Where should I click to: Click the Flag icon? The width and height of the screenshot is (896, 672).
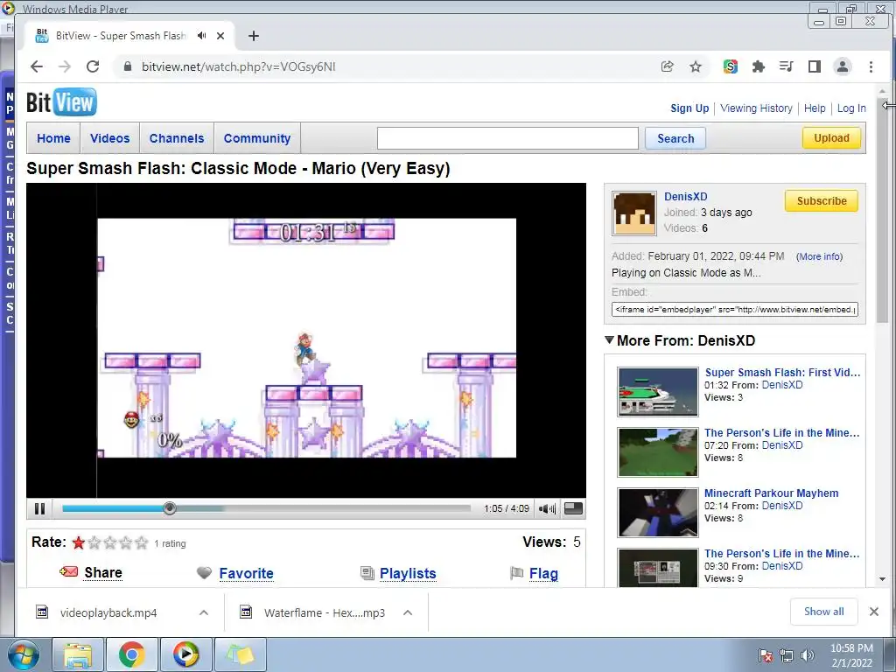[x=516, y=572]
